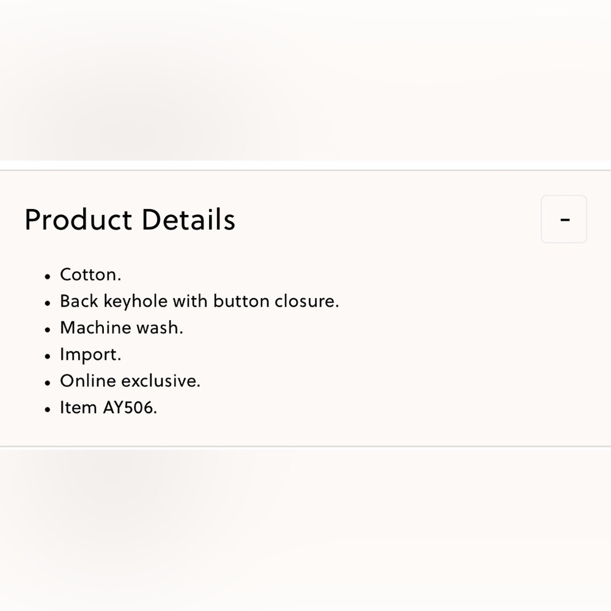Viewport: 611px width, 611px height.
Task: Click the bullet before Item AY506
Action: (x=48, y=409)
